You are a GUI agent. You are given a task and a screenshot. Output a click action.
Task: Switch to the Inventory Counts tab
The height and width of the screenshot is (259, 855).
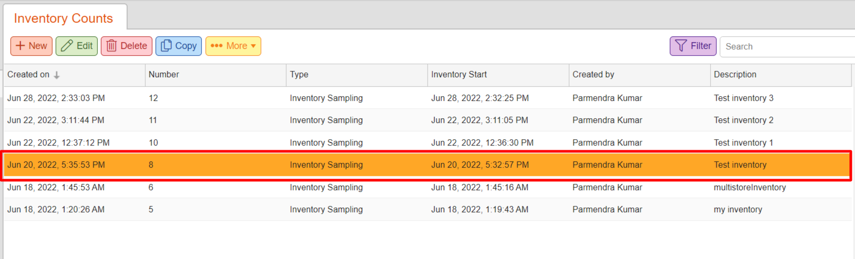64,18
